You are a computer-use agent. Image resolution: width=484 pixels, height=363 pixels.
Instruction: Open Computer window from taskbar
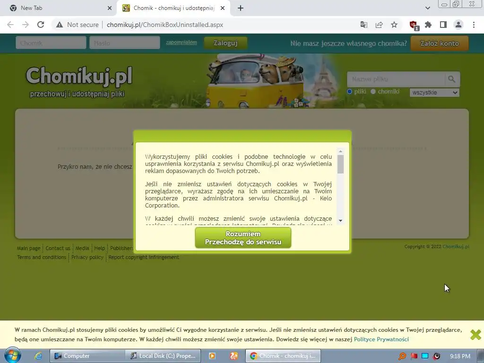[x=87, y=356]
